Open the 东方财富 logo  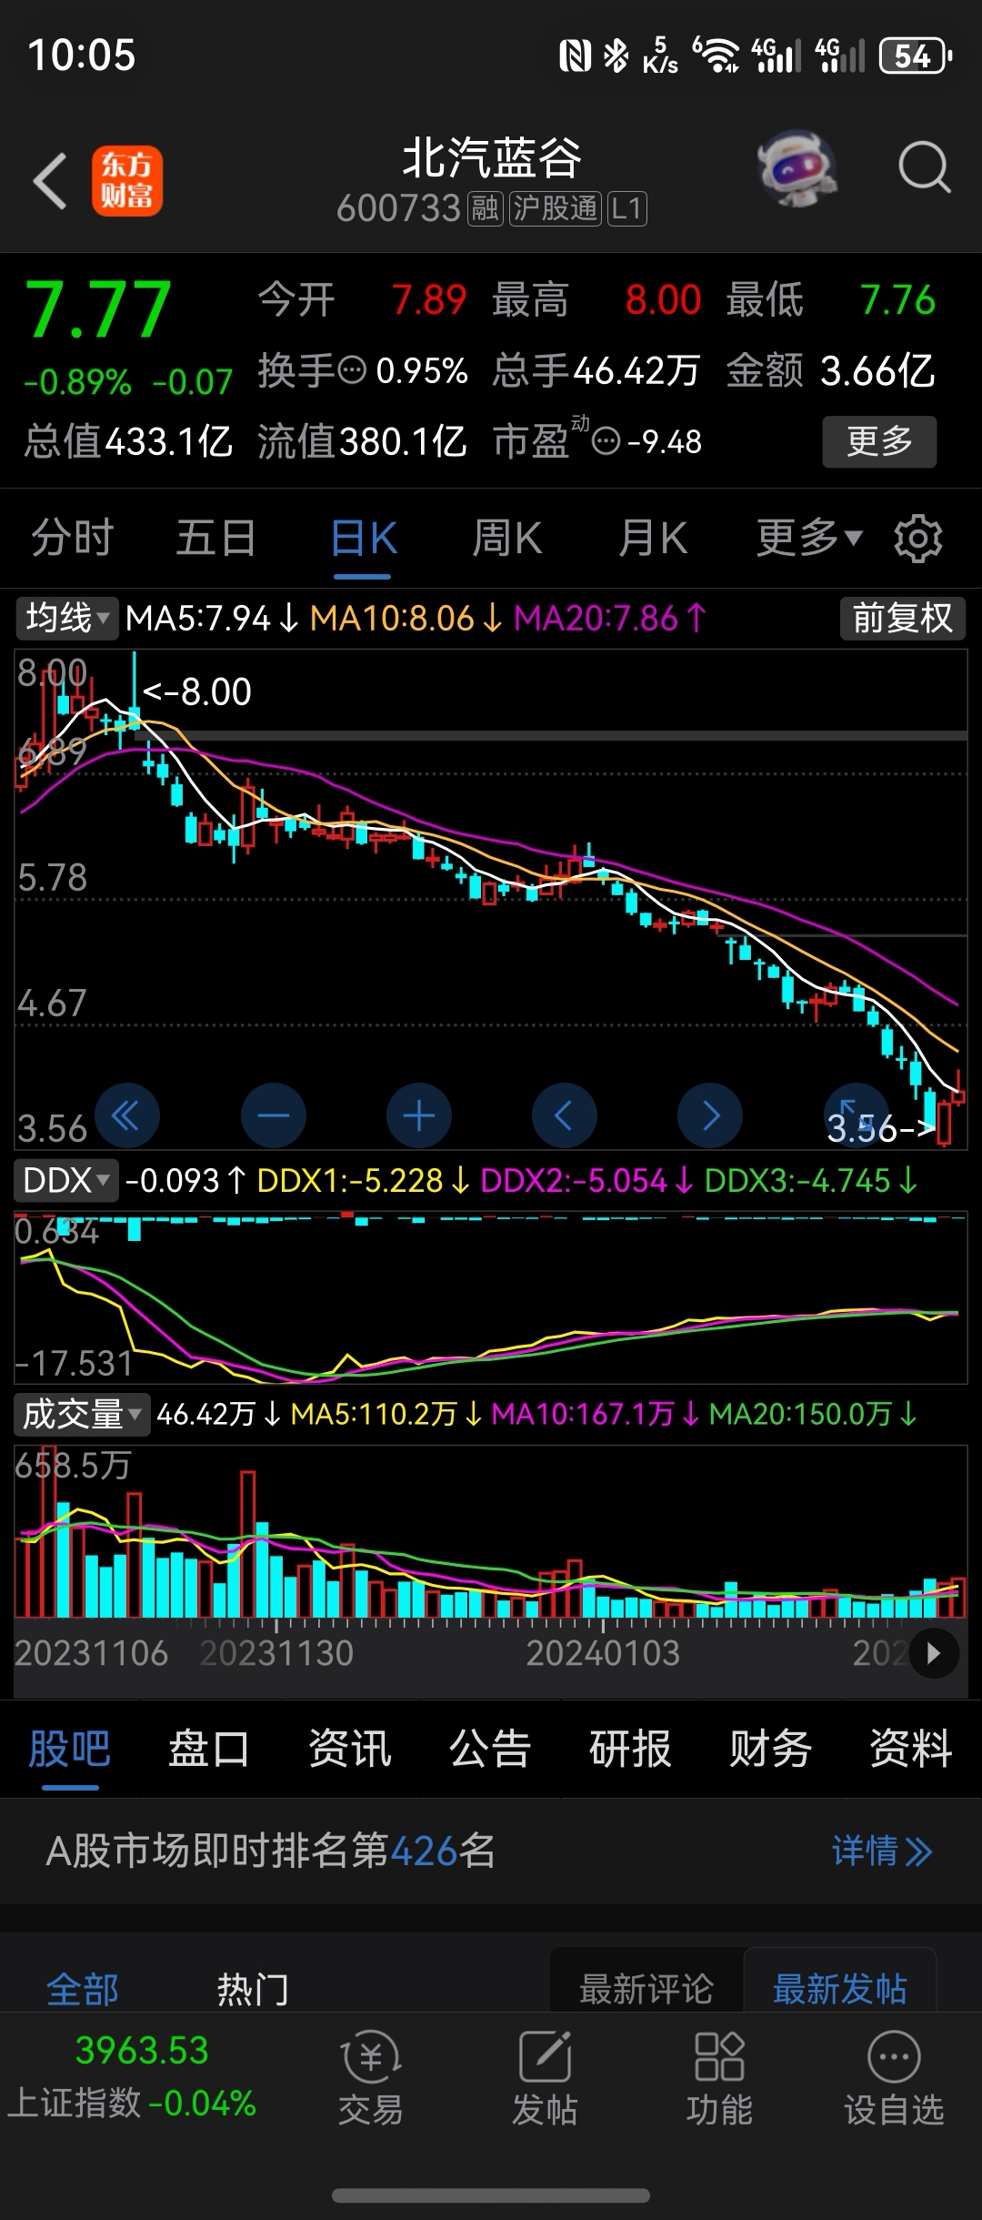(127, 181)
